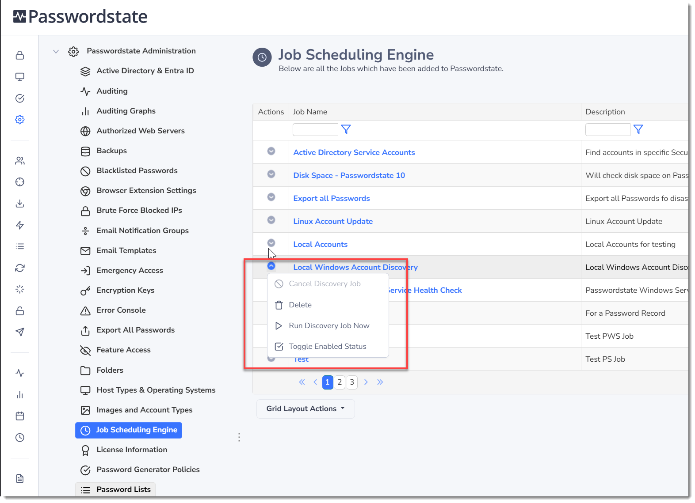
Task: Open actions dropdown for Disk Space job
Action: click(x=271, y=174)
